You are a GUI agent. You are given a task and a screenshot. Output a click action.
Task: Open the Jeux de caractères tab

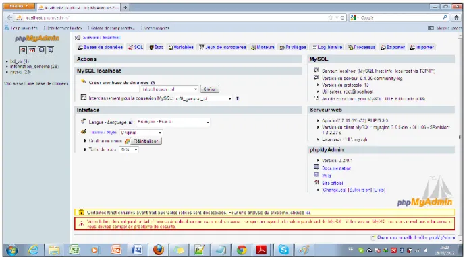pyautogui.click(x=223, y=47)
